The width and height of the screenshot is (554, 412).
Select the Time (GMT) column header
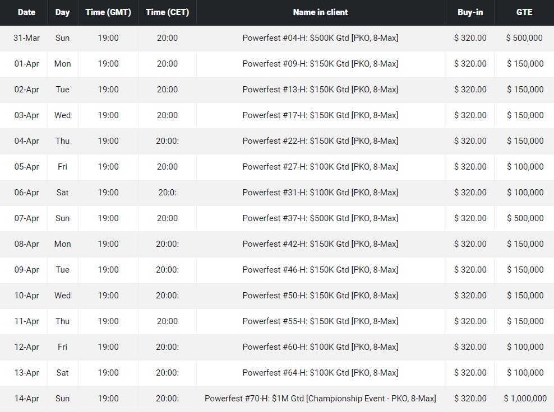click(108, 12)
